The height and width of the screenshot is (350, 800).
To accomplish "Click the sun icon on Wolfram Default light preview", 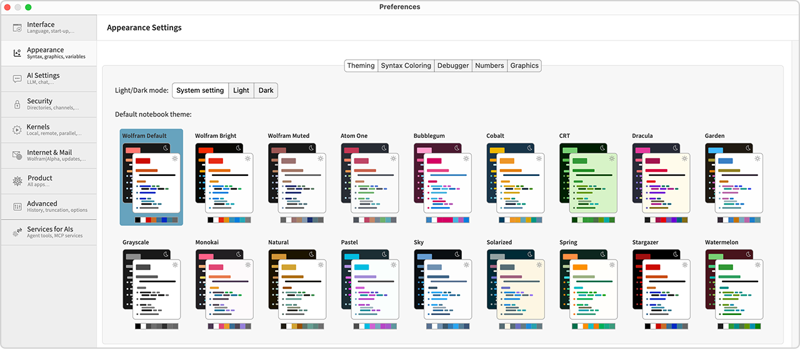I will pos(174,158).
